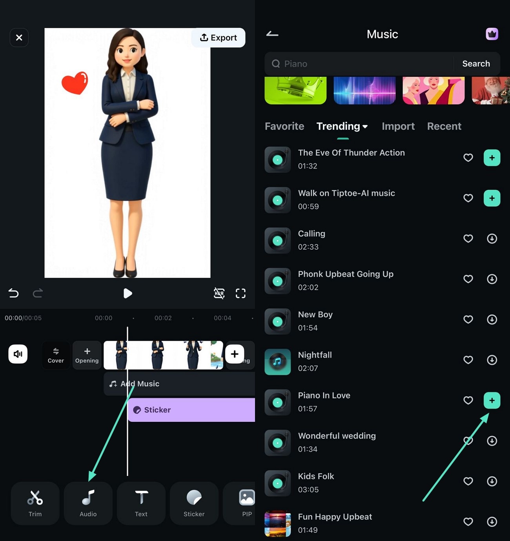Image resolution: width=510 pixels, height=541 pixels.
Task: Select the Wonderful wedding track title
Action: [337, 436]
